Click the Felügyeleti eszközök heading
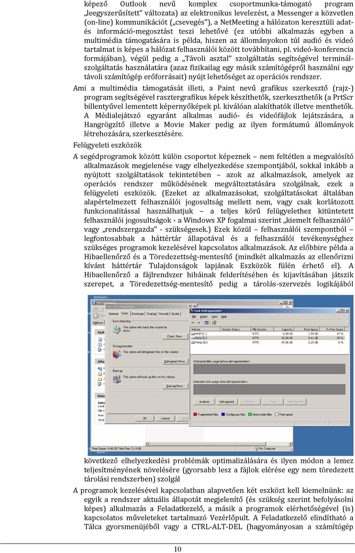The height and width of the screenshot is (553, 355). coord(107,145)
